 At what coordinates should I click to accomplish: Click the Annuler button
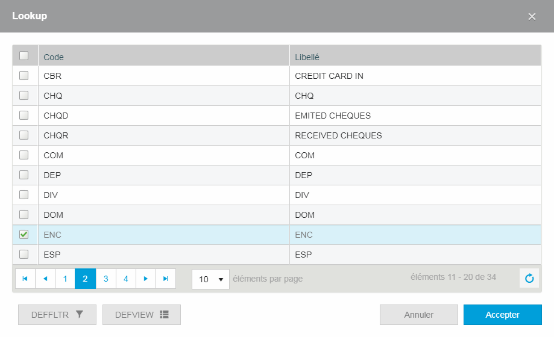418,315
